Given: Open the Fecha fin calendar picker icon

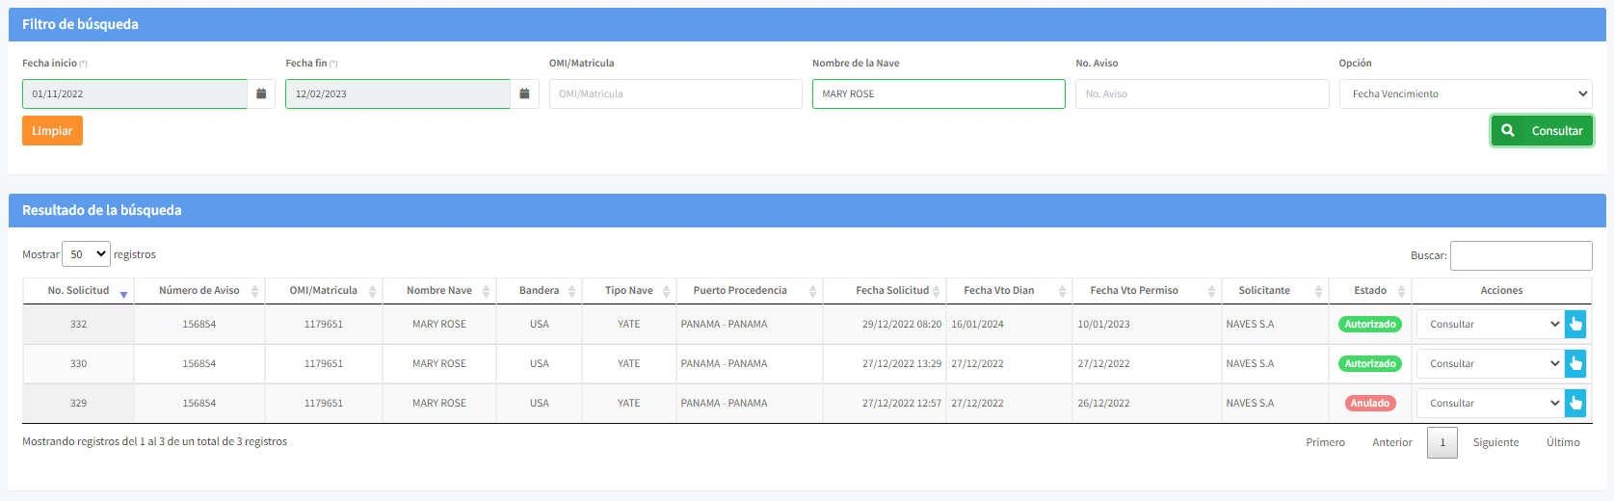Looking at the screenshot, I should pos(524,94).
